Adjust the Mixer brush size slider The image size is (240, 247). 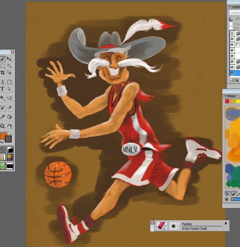click(236, 199)
